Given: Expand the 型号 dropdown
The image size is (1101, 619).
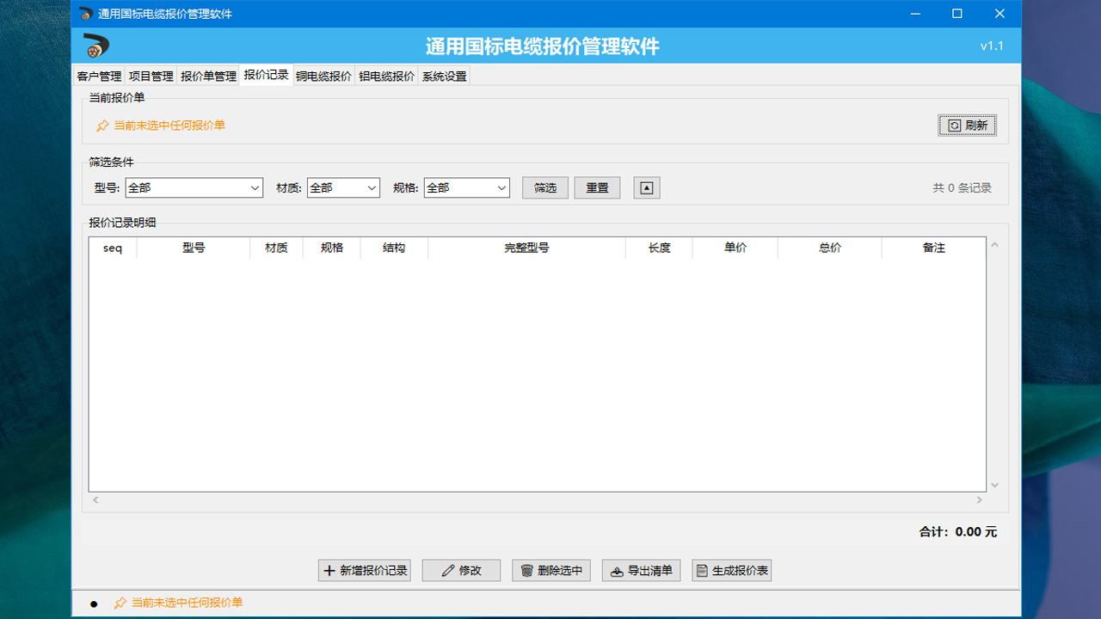Looking at the screenshot, I should [194, 187].
